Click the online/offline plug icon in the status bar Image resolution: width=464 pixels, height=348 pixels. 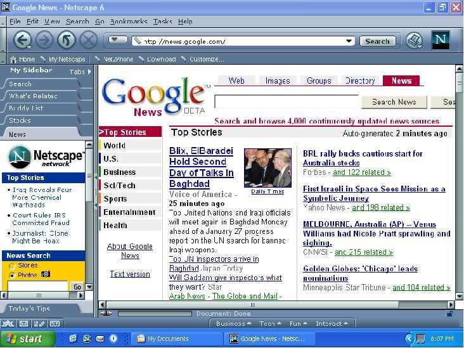tap(106, 313)
